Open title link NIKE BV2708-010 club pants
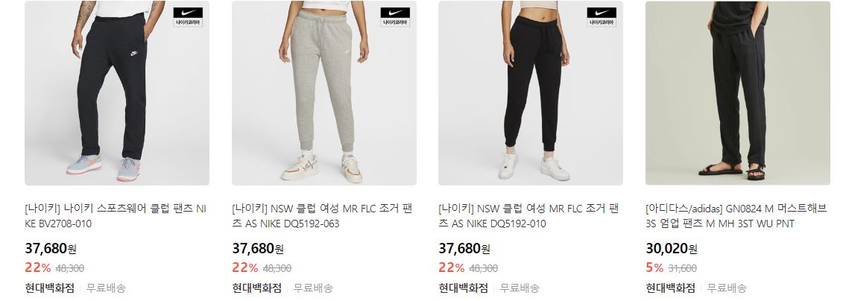The image size is (846, 301). coord(116,216)
